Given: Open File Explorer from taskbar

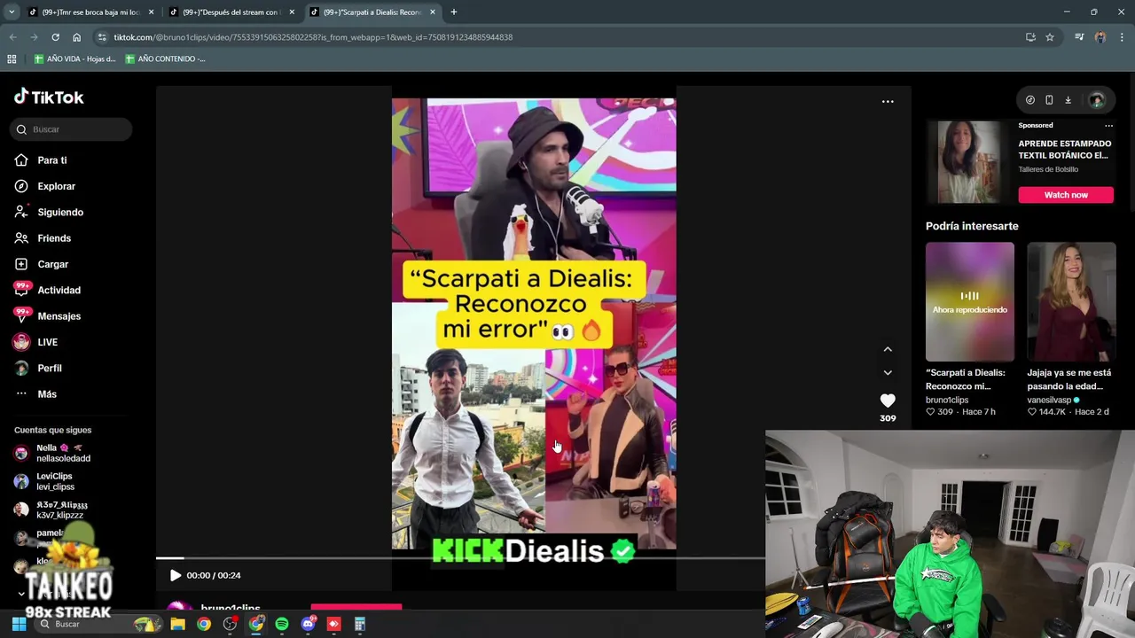Looking at the screenshot, I should (x=177, y=624).
